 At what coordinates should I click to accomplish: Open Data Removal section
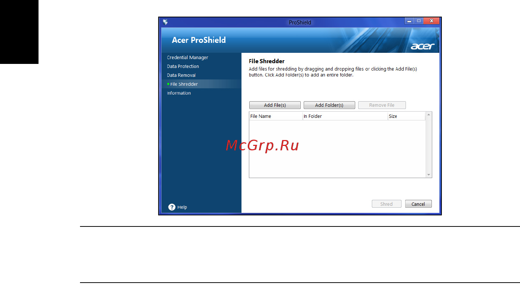pyautogui.click(x=181, y=75)
